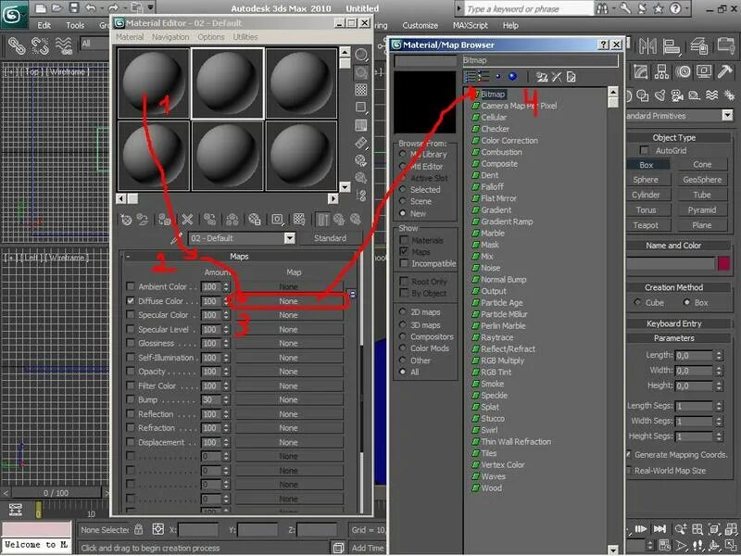Collapse the Creation Method rollout

pos(674,287)
